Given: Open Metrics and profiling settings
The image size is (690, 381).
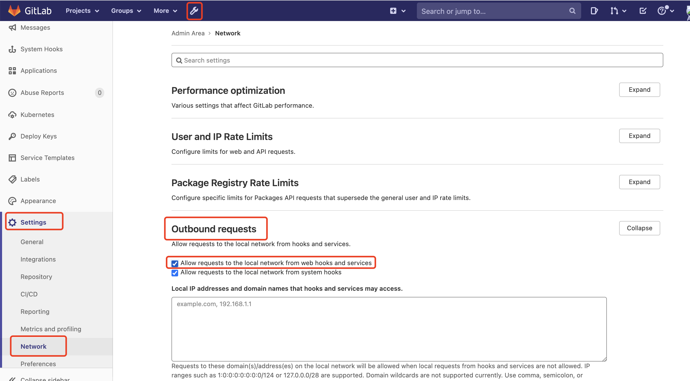Looking at the screenshot, I should 51,329.
